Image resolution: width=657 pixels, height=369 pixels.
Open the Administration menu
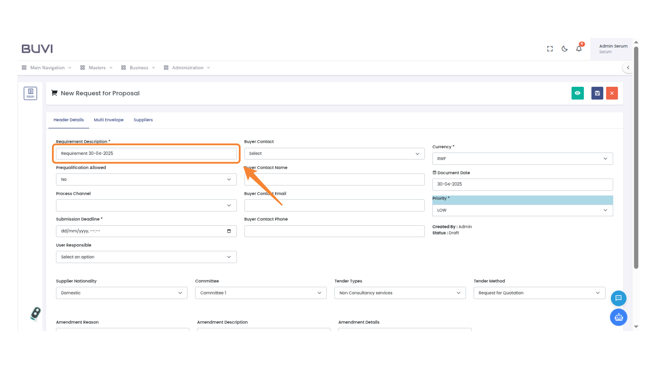coord(187,67)
